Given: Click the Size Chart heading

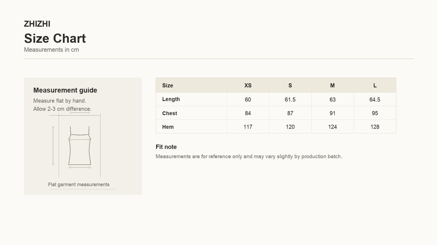Looking at the screenshot, I should [55, 38].
